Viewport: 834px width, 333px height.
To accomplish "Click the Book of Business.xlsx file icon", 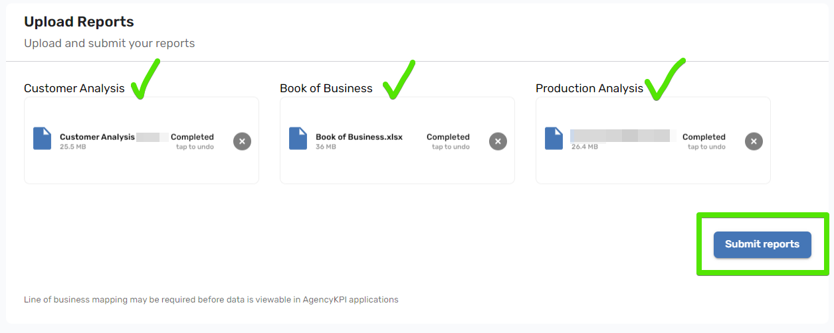I will (298, 138).
